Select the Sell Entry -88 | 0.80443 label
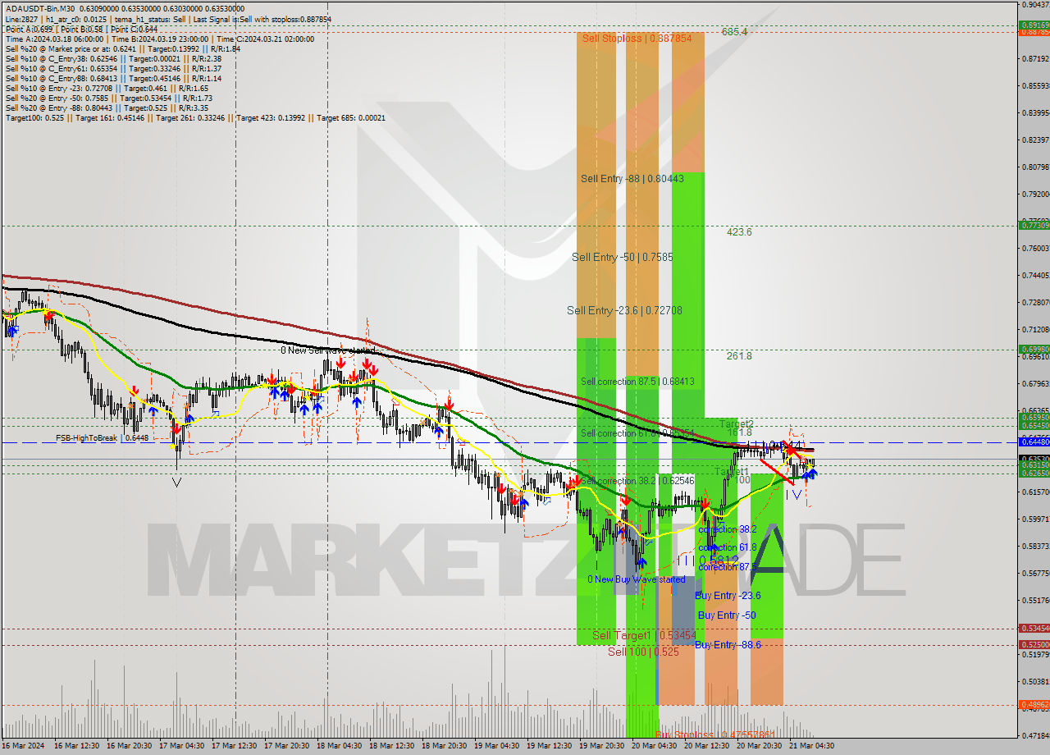The image size is (1050, 755). (632, 178)
